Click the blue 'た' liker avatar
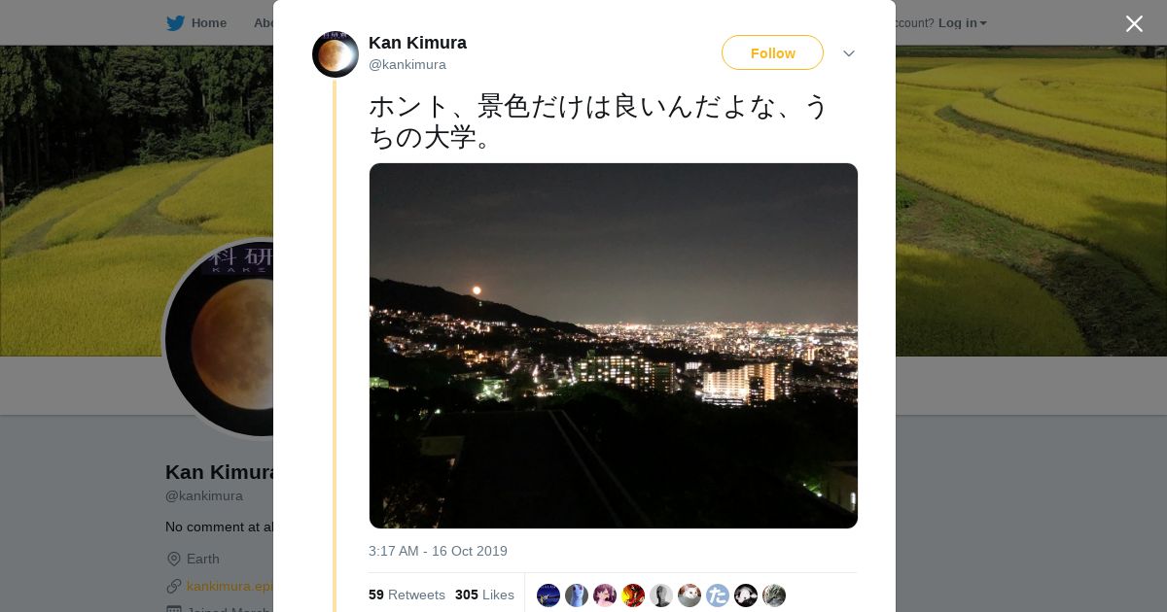The image size is (1167, 612). coord(718,595)
